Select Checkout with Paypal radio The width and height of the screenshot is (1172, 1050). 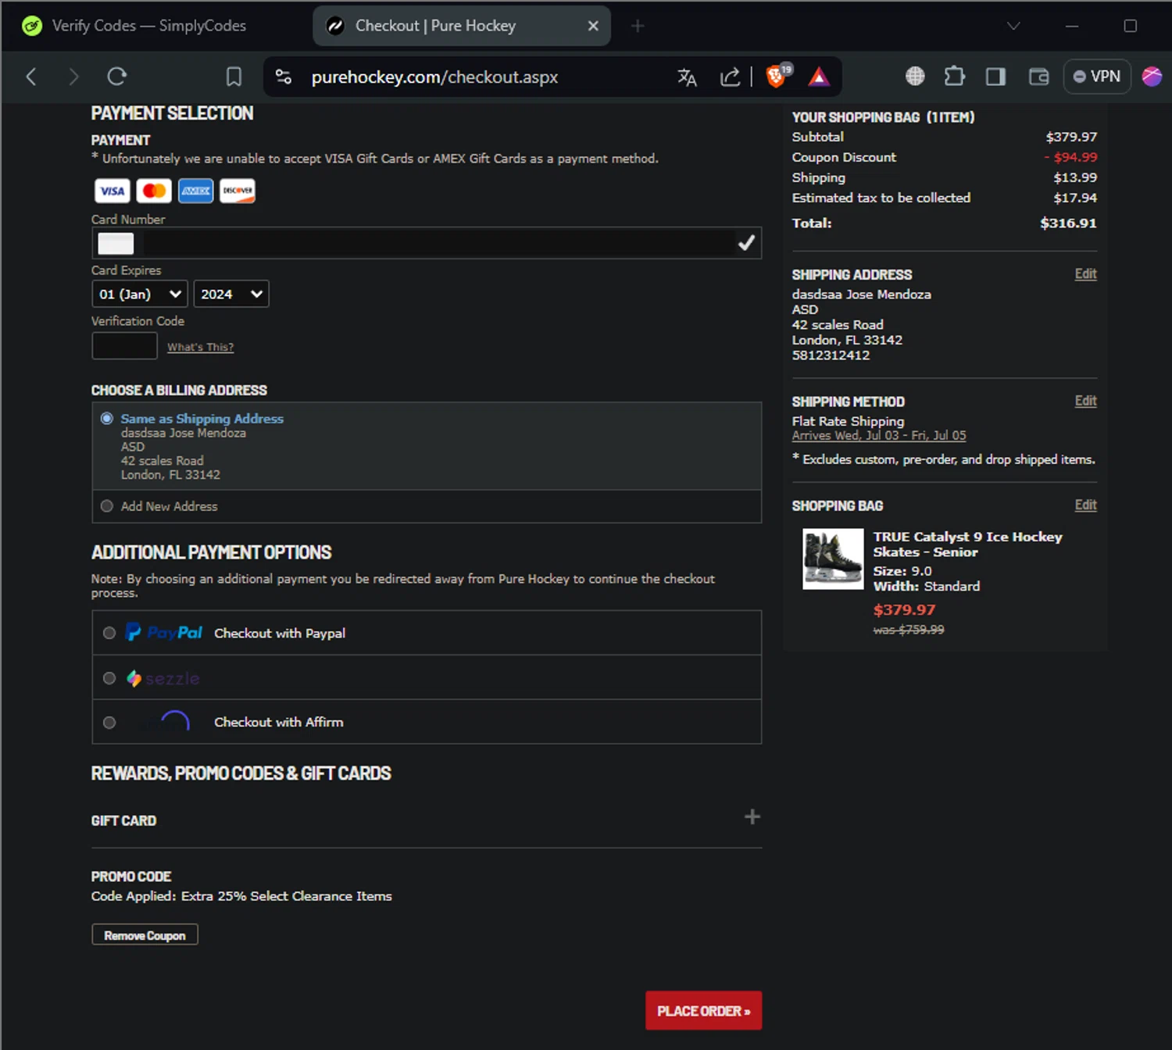coord(109,633)
